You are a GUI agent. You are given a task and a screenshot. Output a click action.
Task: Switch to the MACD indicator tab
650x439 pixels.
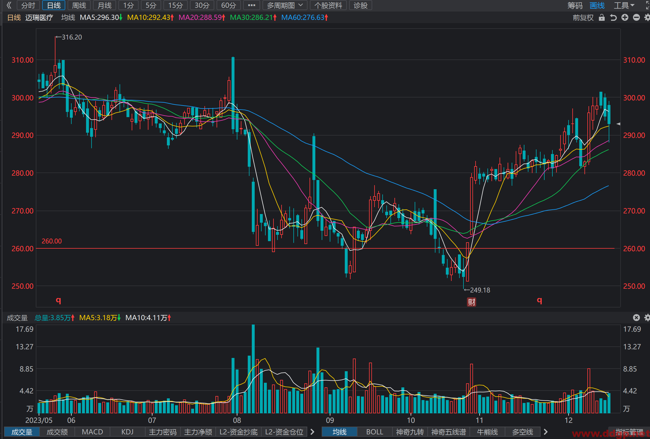click(x=92, y=432)
